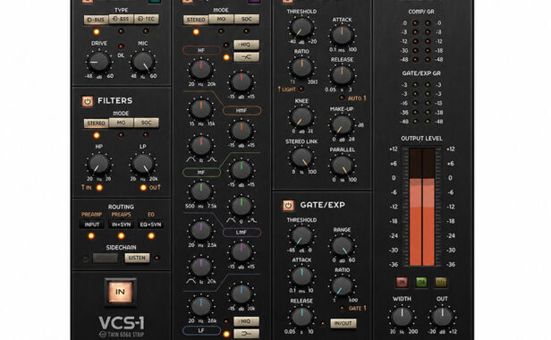Click the MAKE-UP gain knob
Image resolution: width=551 pixels, height=340 pixels.
pos(342,125)
